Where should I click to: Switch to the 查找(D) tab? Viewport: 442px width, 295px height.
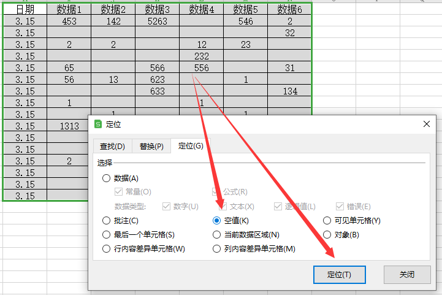(x=112, y=147)
